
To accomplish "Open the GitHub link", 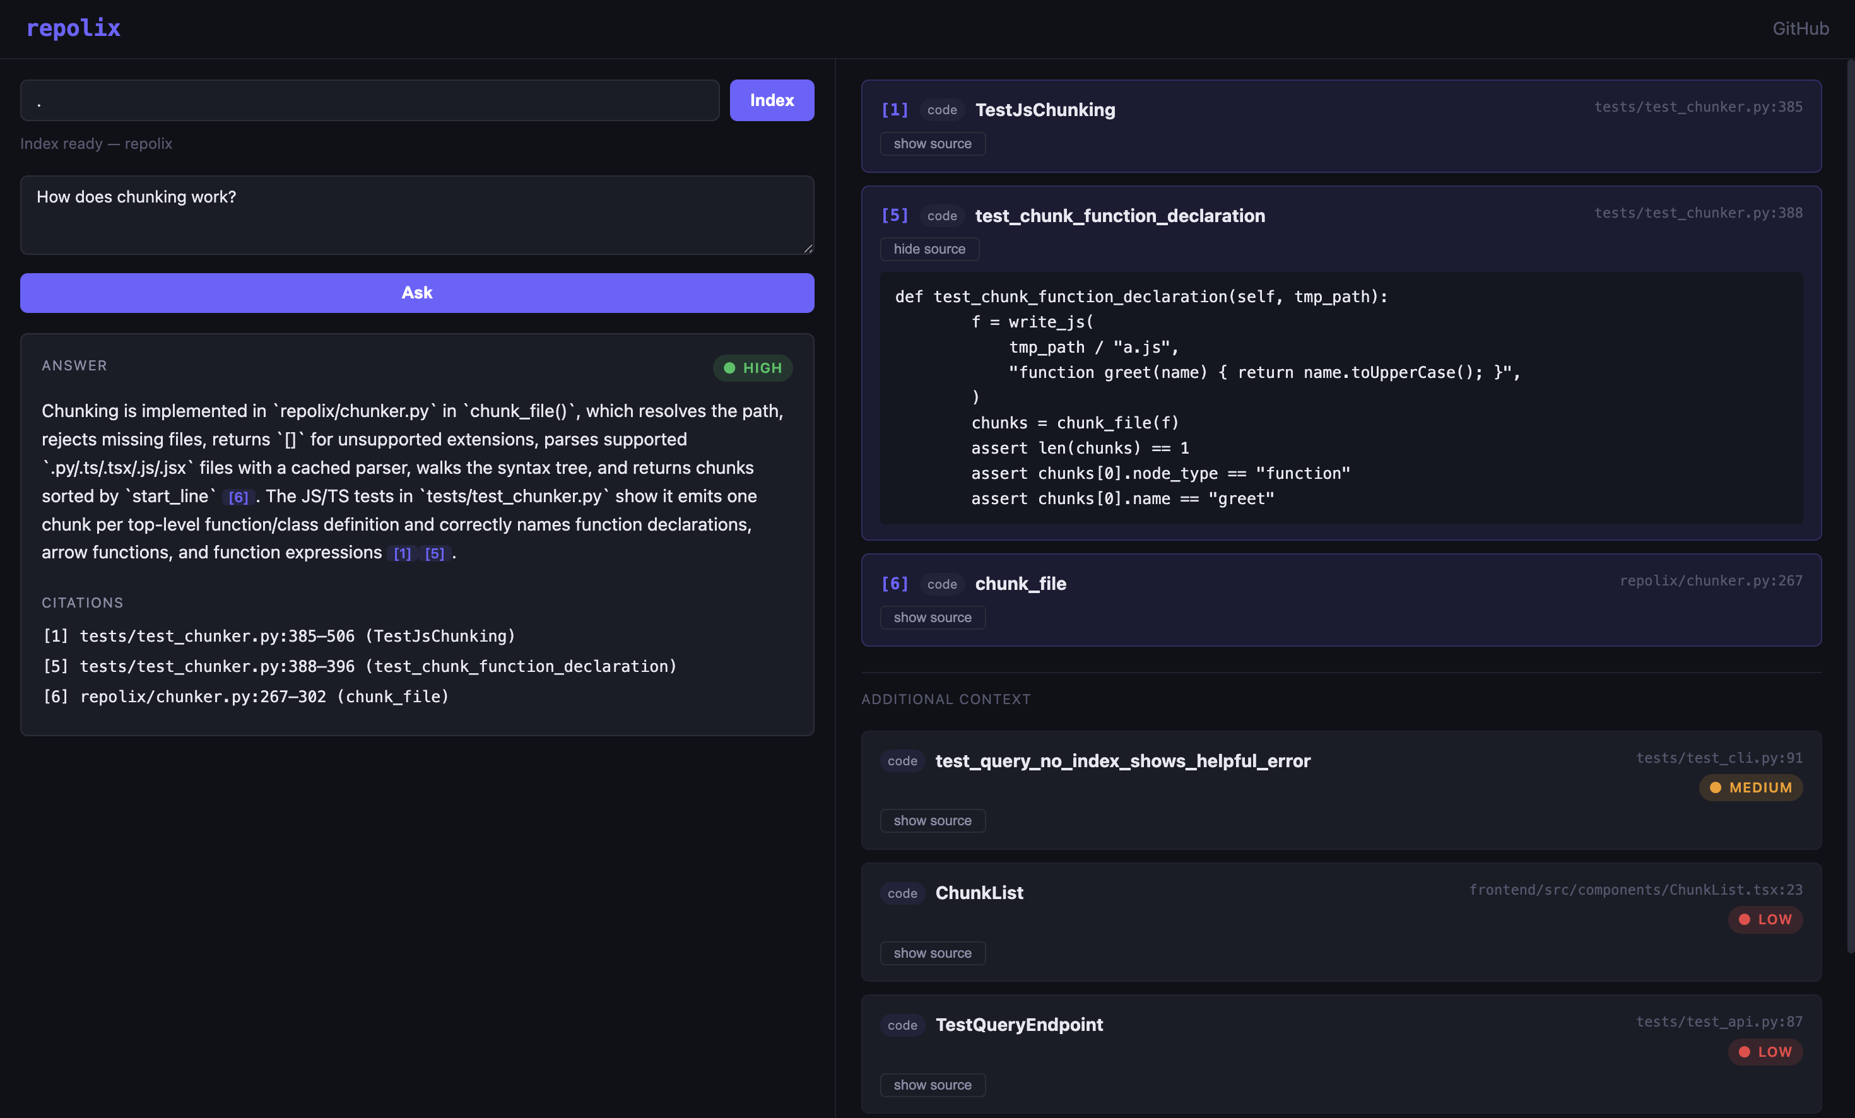I will pos(1800,28).
